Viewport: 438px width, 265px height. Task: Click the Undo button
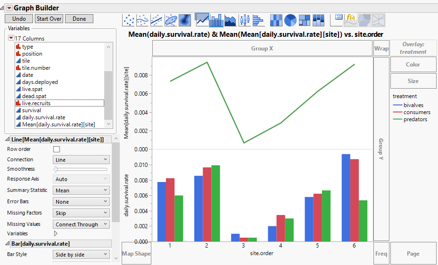click(x=19, y=19)
